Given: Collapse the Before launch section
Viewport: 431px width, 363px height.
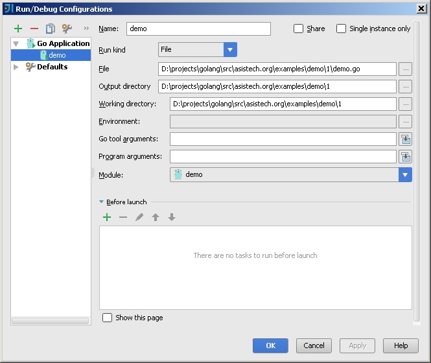Looking at the screenshot, I should pyautogui.click(x=101, y=202).
